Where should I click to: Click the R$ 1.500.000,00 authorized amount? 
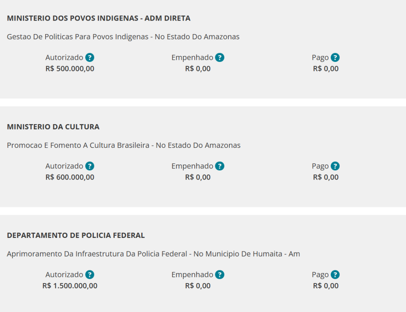coord(70,285)
